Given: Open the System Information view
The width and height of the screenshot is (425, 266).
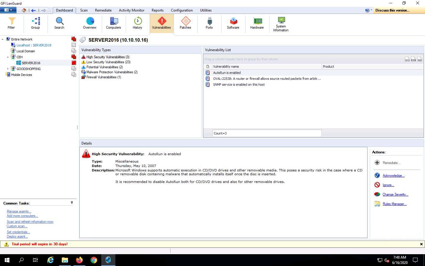Looking at the screenshot, I should pyautogui.click(x=281, y=24).
